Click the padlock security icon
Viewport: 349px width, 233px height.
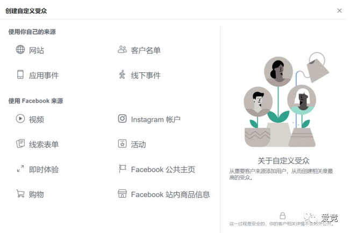point(283,215)
